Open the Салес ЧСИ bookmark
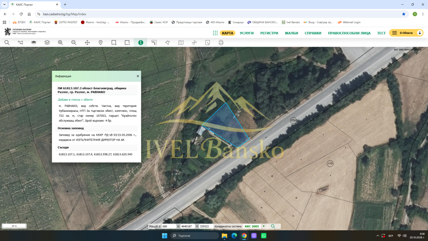The image size is (428, 241). 159,22
